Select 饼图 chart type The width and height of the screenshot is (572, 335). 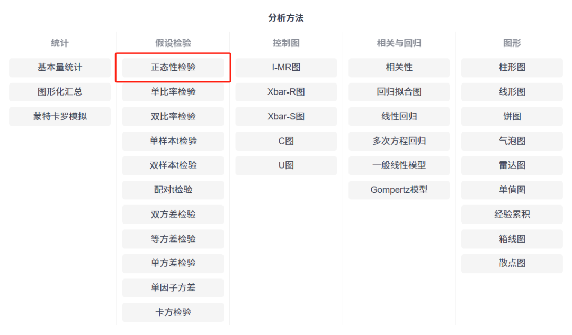[512, 116]
